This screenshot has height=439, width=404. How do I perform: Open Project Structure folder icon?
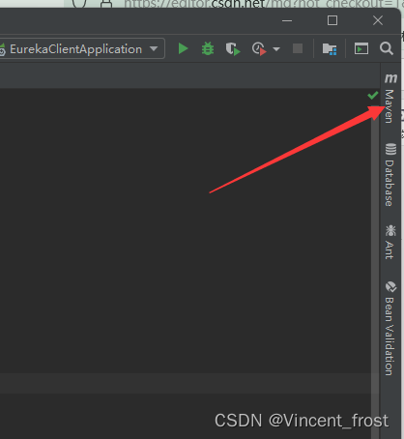(330, 49)
